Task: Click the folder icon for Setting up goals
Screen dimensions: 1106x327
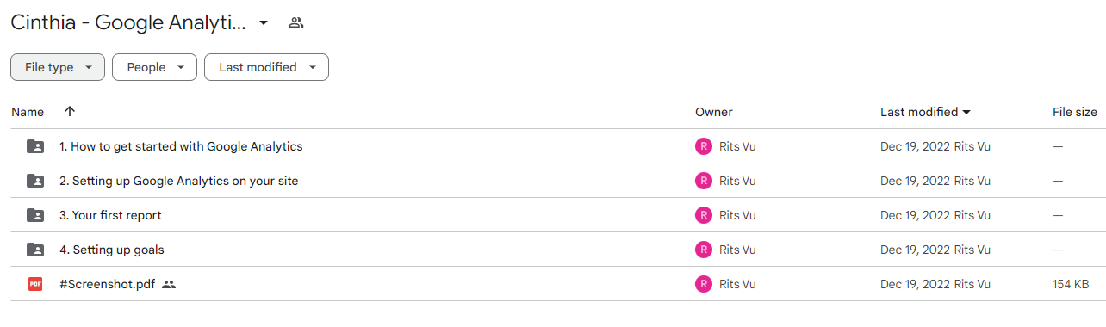Action: click(x=35, y=250)
